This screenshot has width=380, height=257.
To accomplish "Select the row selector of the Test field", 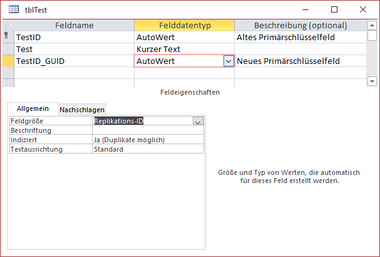I will click(8, 49).
